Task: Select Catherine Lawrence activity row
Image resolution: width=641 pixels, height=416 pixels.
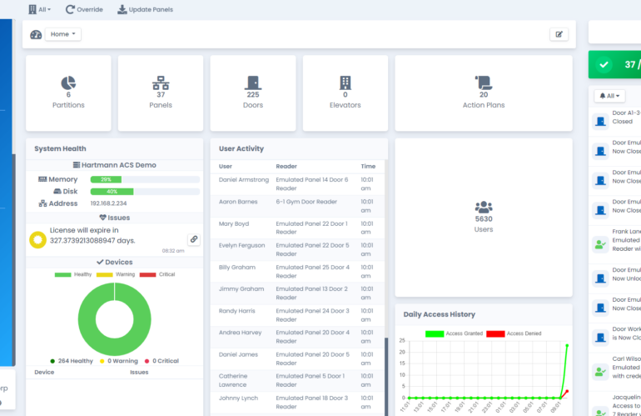Action: (297, 380)
